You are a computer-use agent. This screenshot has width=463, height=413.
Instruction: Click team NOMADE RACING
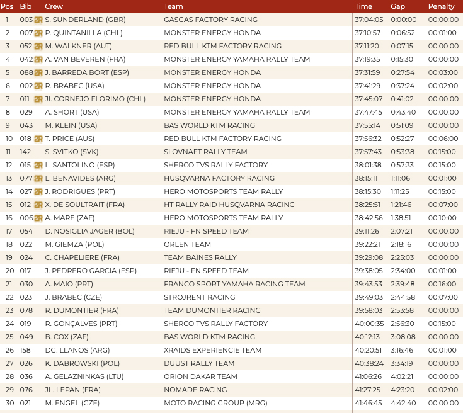pos(195,390)
